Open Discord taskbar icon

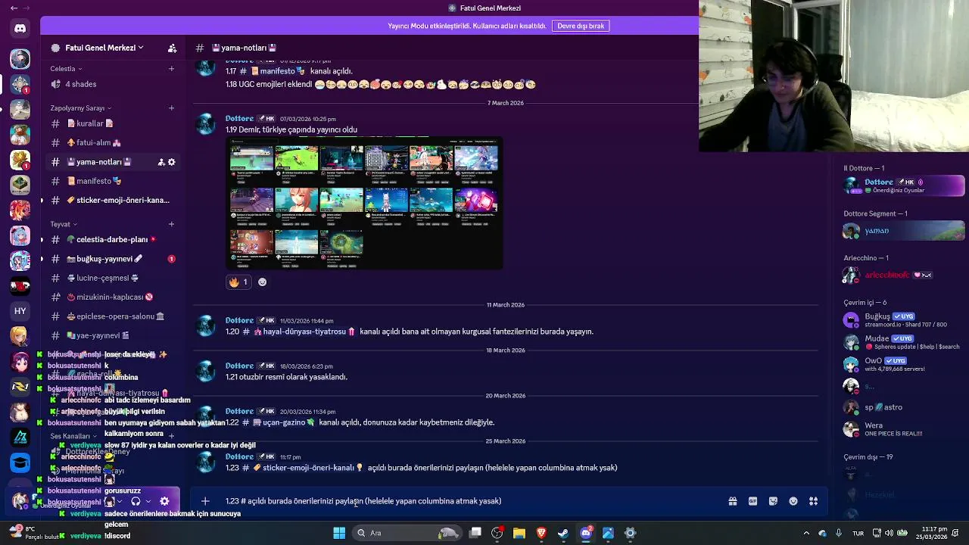pos(586,533)
